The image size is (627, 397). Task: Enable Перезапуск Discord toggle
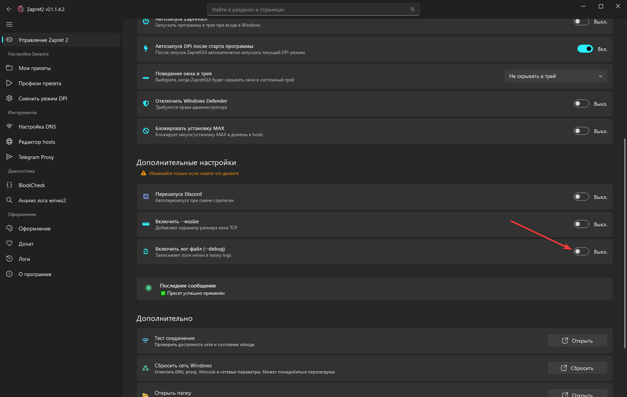coord(581,197)
